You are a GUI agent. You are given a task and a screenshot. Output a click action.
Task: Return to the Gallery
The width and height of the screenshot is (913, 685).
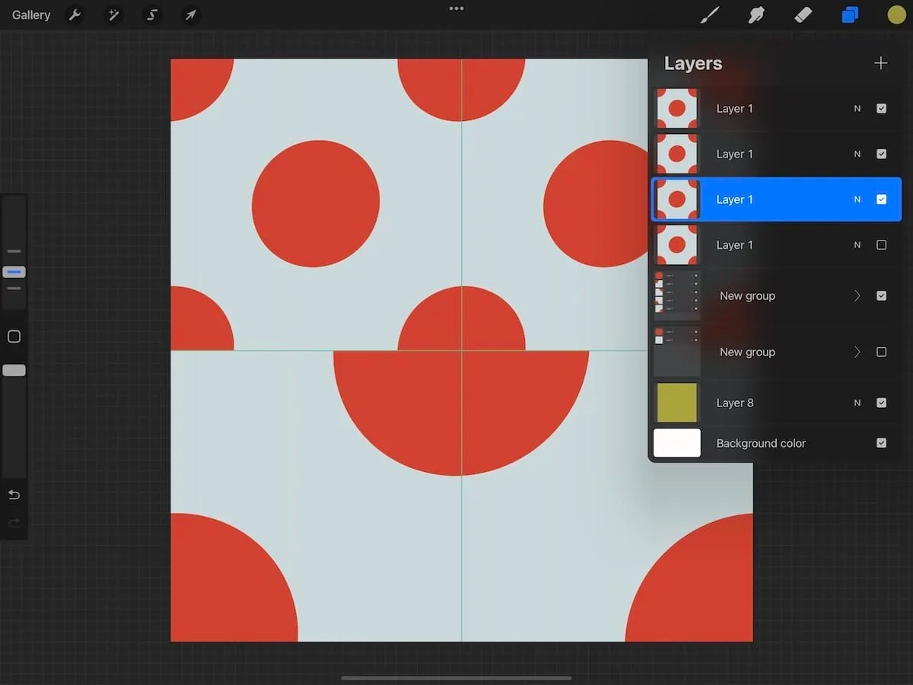click(x=30, y=14)
